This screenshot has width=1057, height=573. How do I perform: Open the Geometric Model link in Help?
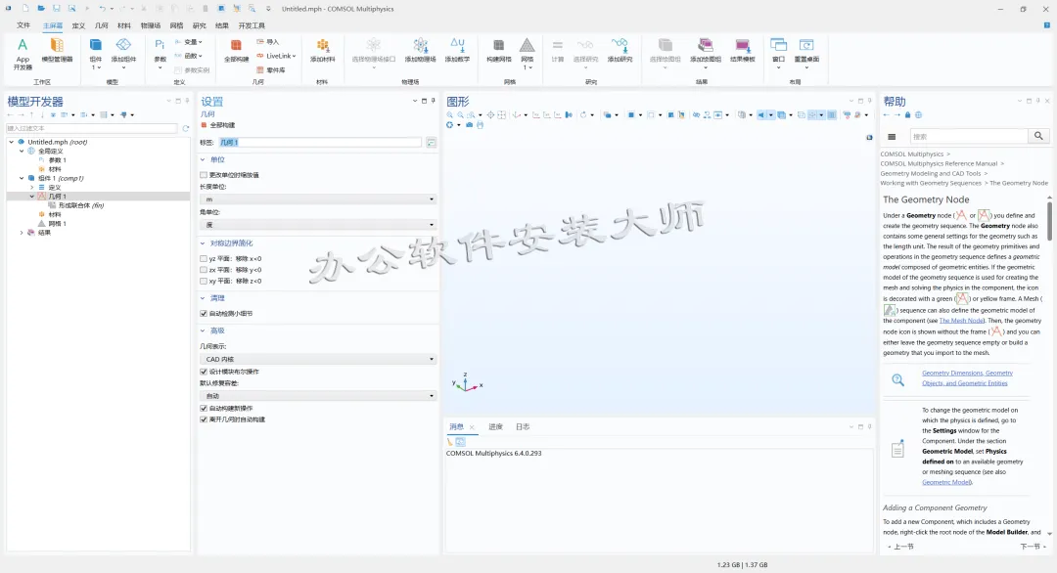click(947, 482)
